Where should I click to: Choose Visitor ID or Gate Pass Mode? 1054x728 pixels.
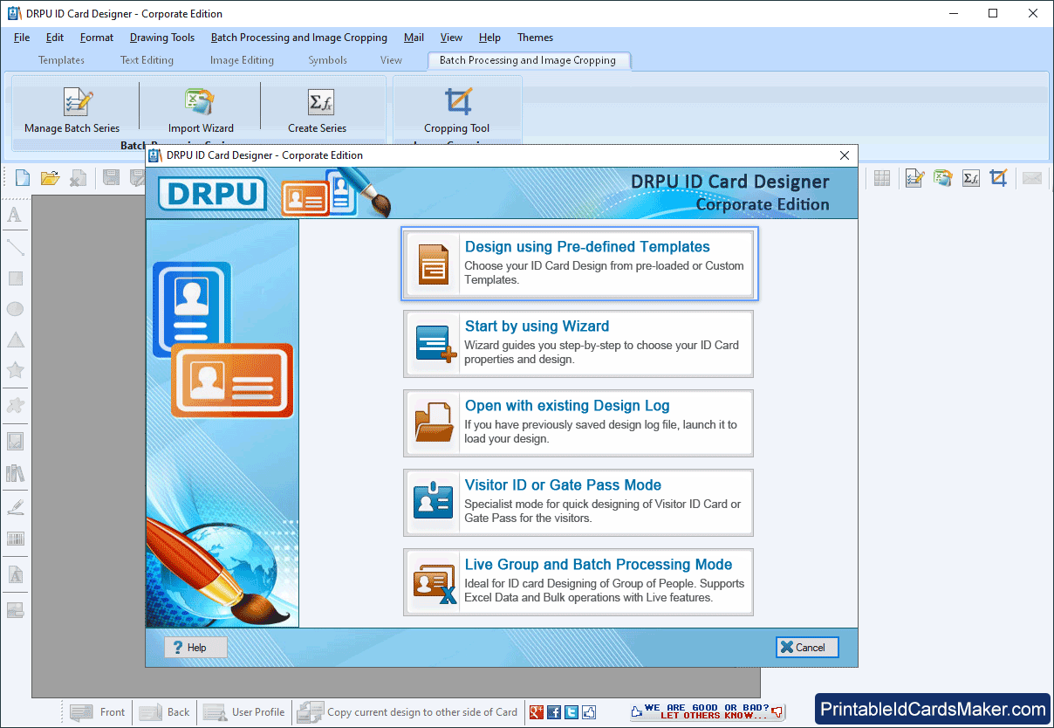579,502
